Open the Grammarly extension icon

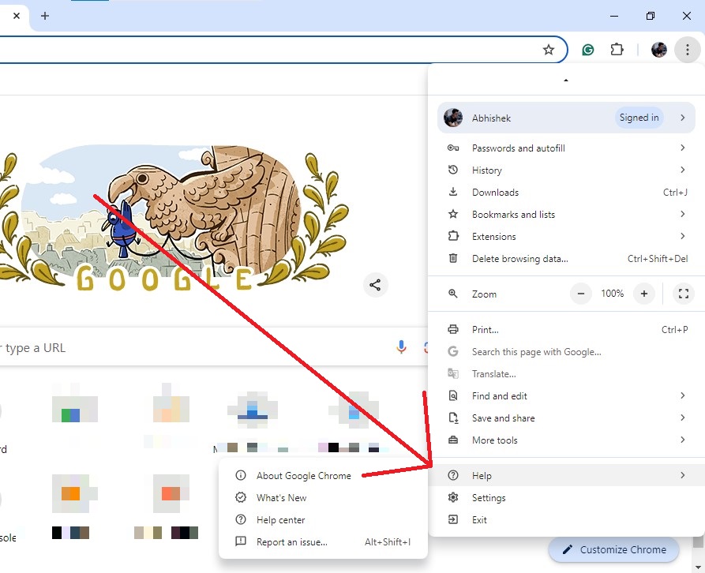click(587, 50)
